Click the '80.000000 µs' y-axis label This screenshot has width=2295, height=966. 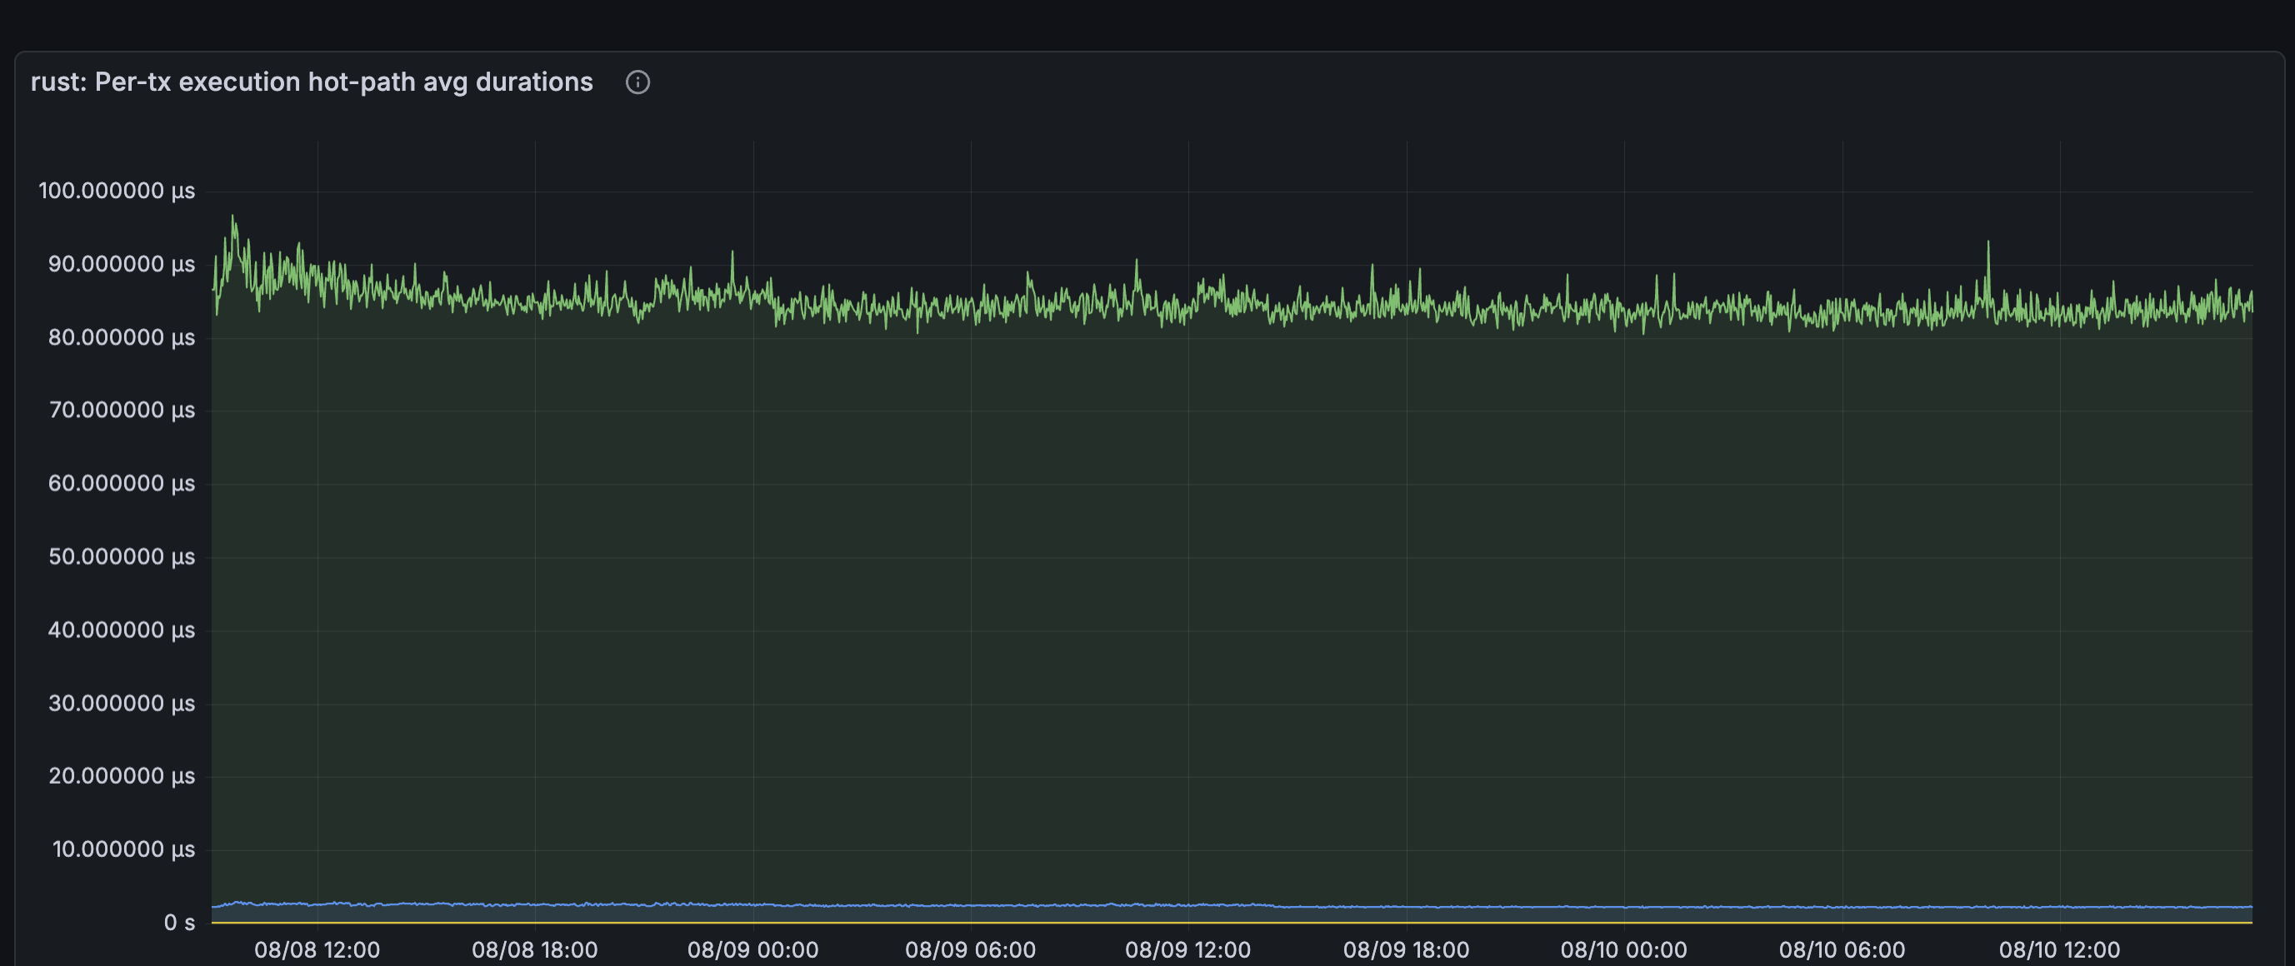point(121,337)
